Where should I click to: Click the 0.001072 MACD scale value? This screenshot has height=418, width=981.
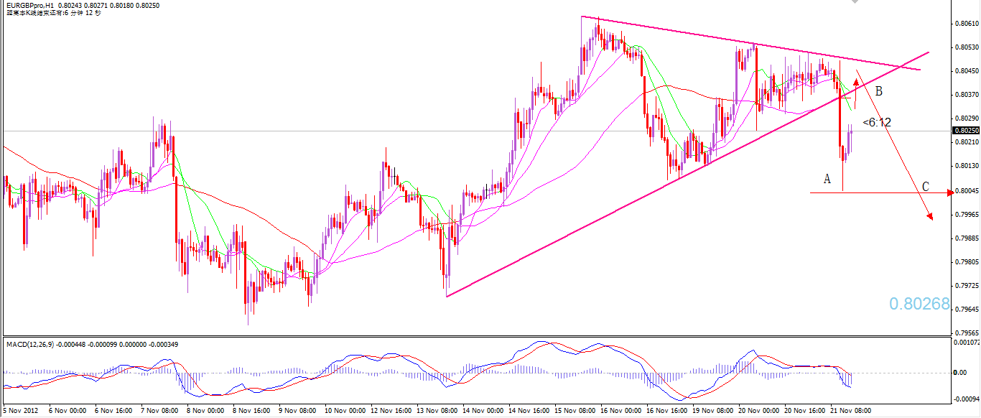(x=967, y=343)
